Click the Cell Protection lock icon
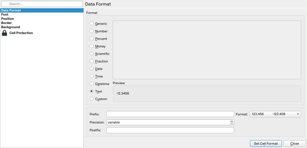307x148 pixels. tap(4, 33)
